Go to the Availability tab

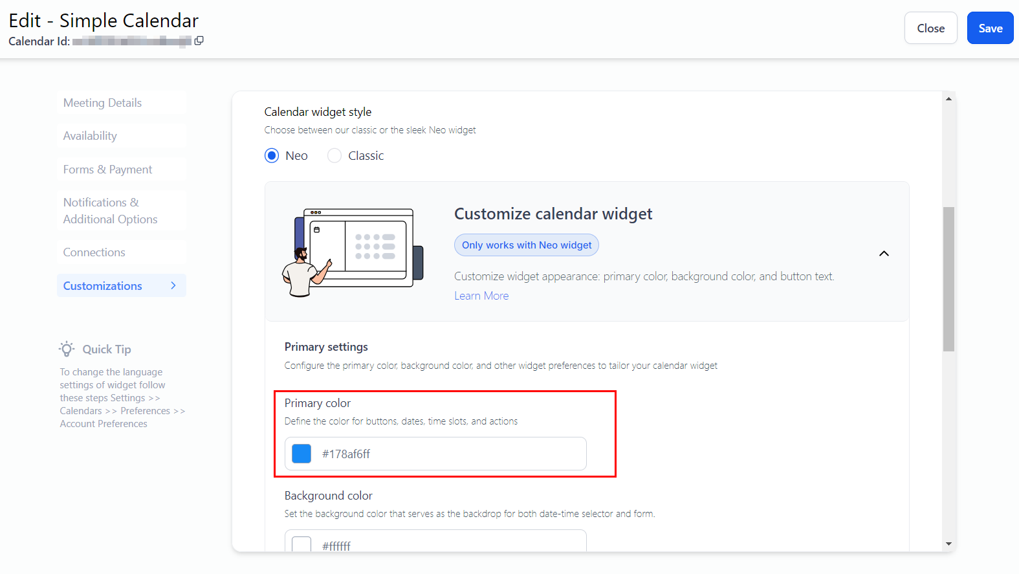90,136
